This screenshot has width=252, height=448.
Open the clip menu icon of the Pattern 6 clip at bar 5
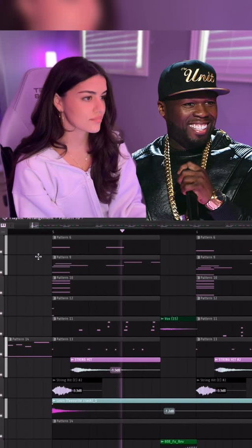(54, 238)
